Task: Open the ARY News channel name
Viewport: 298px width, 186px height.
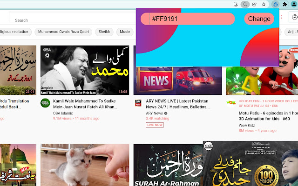Action: point(154,113)
